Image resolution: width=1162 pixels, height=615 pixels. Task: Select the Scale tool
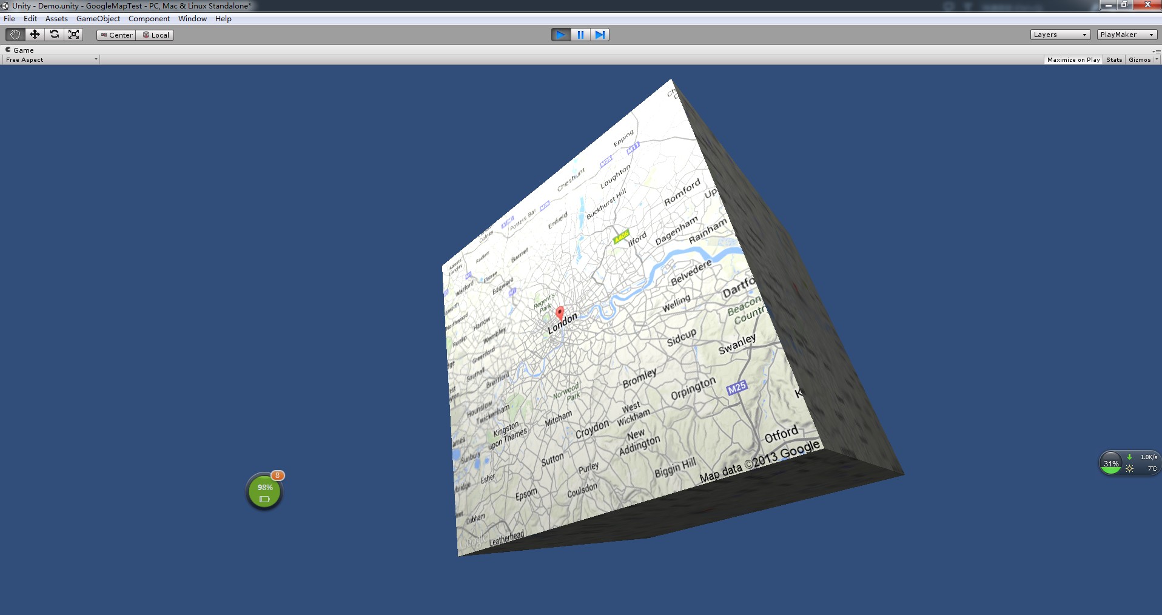74,35
